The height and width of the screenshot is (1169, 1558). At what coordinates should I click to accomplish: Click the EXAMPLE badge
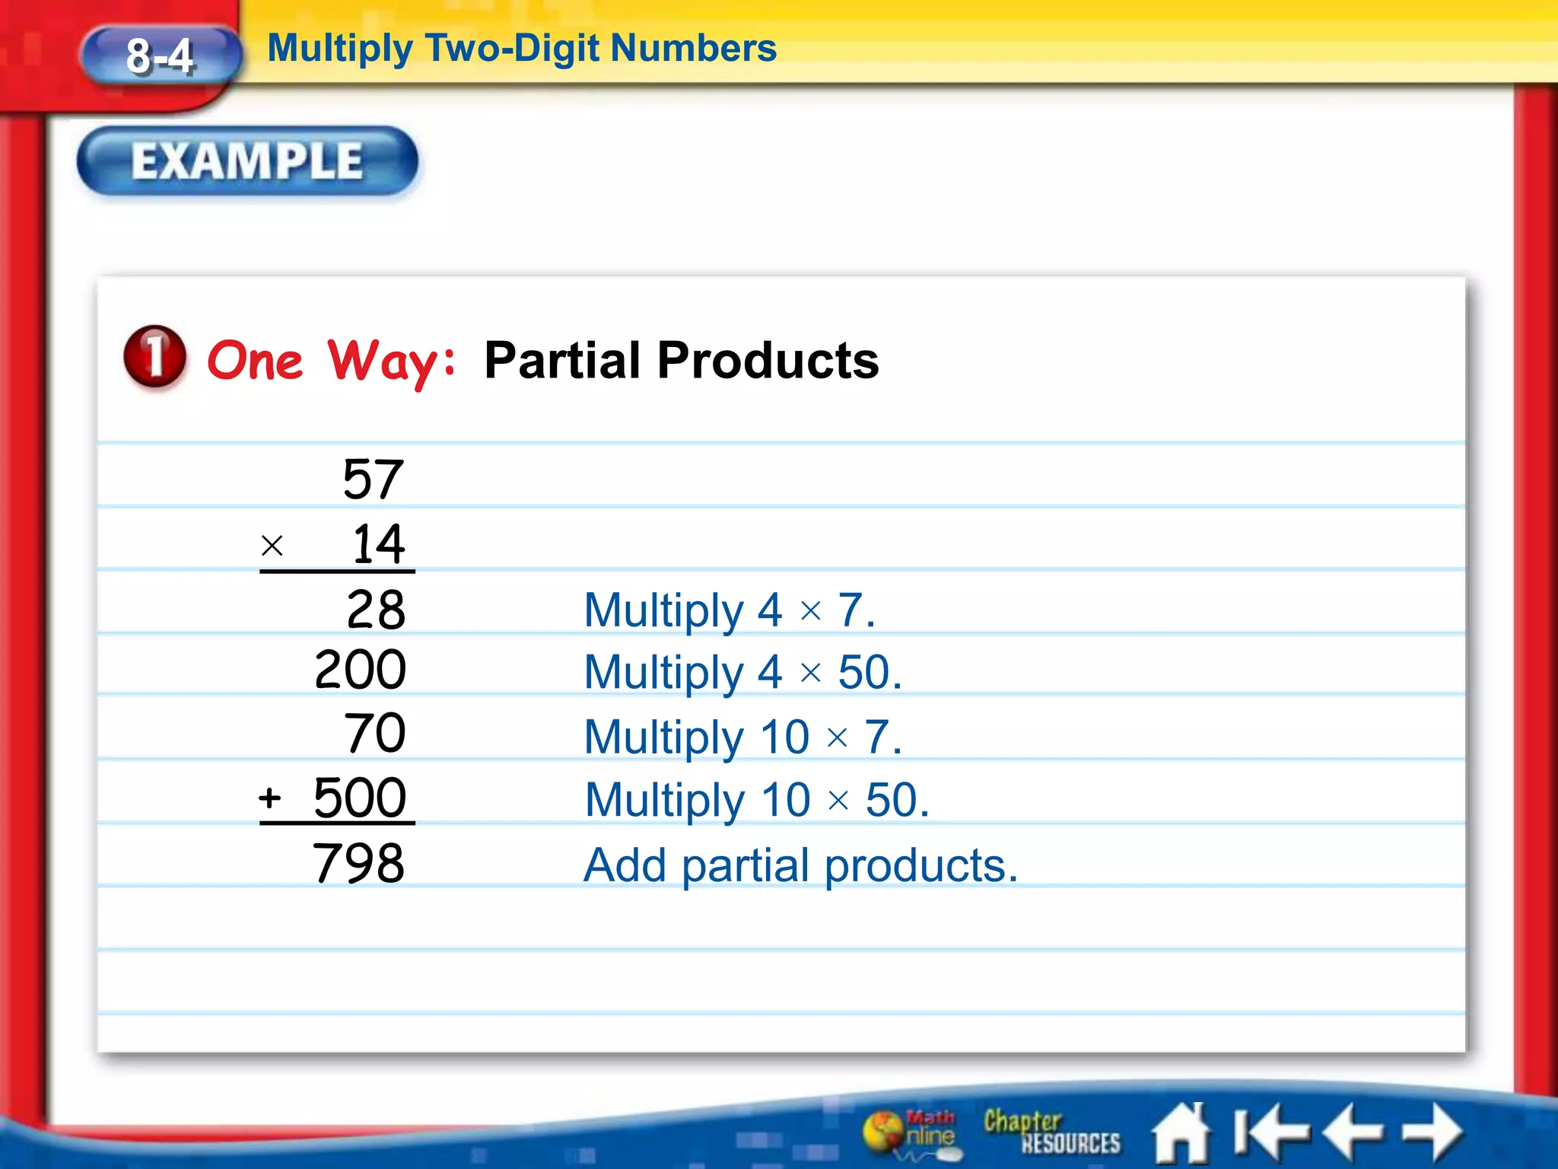click(x=248, y=161)
